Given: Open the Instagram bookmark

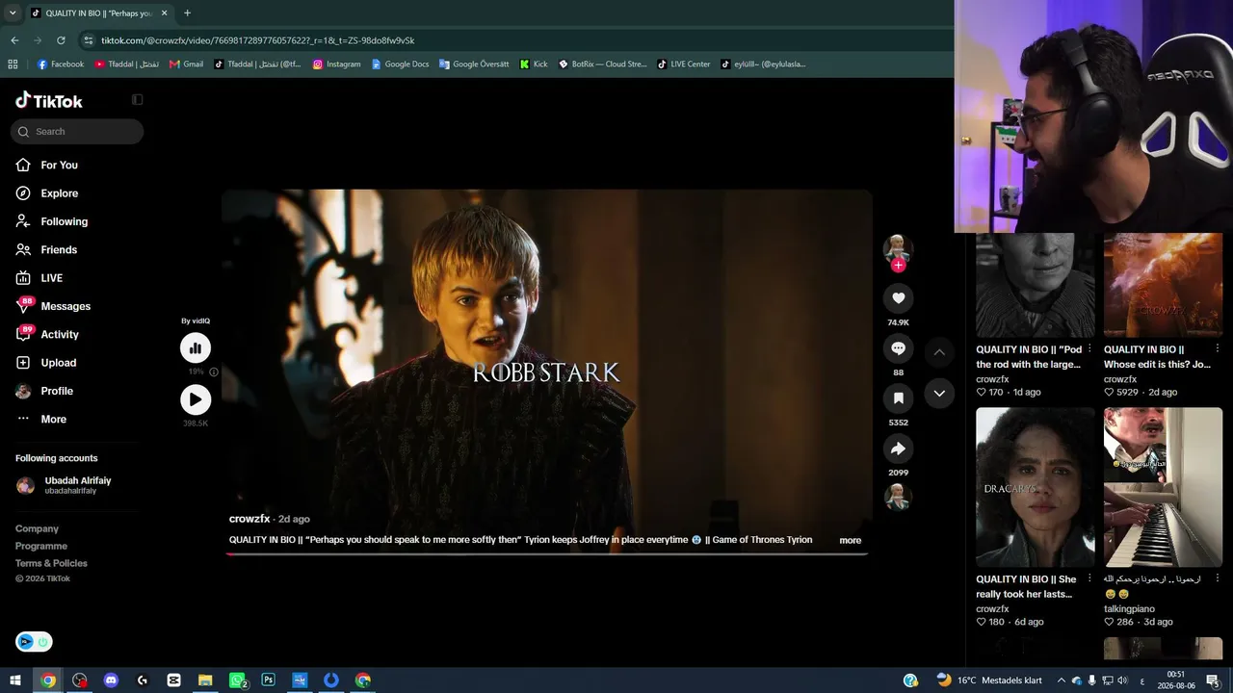Looking at the screenshot, I should 336,64.
